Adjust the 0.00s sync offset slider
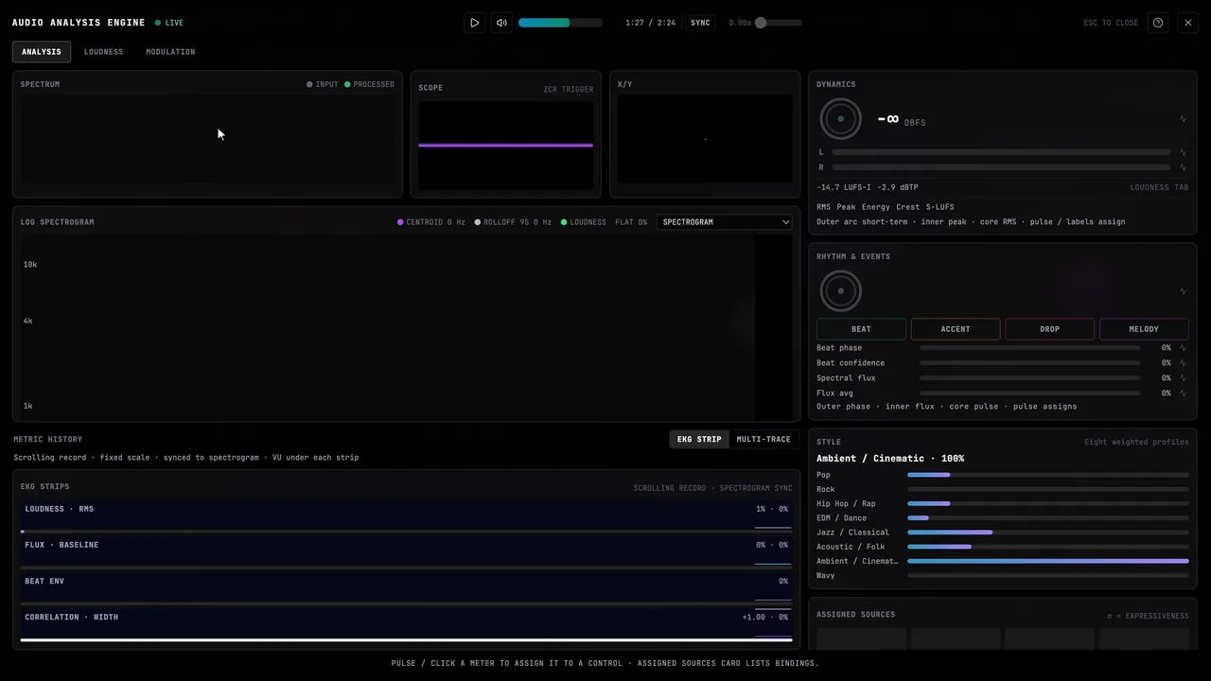The width and height of the screenshot is (1211, 681). (x=779, y=23)
